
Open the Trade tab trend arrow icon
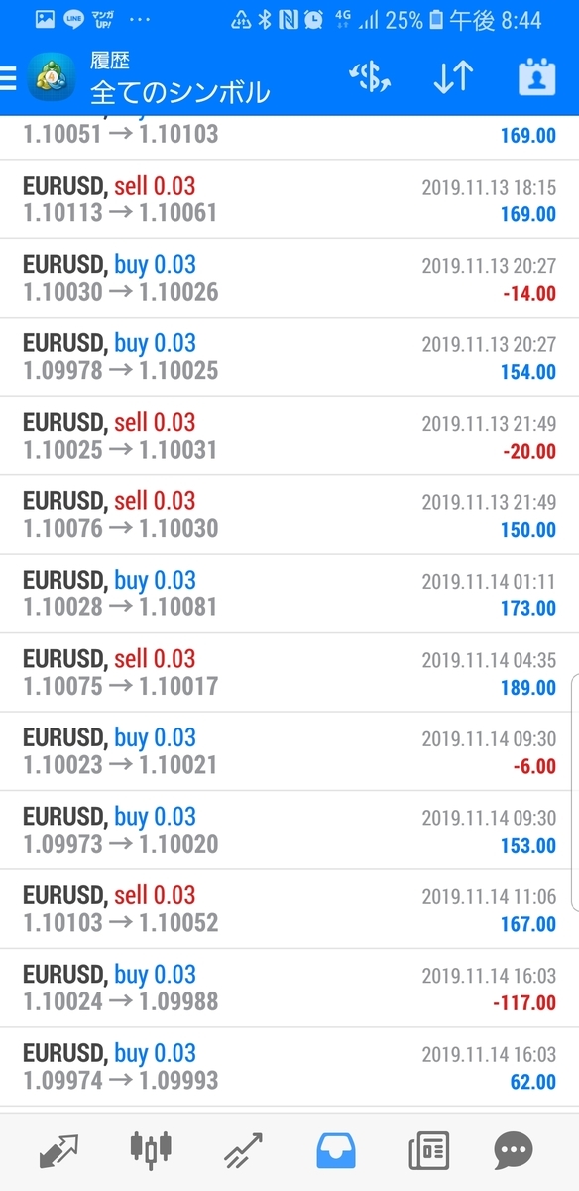pos(242,1150)
